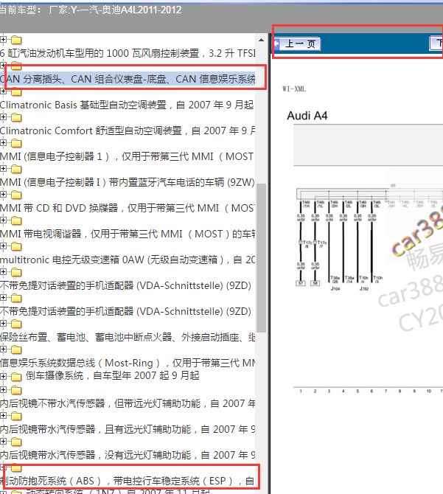443x494 pixels.
Task: Click the 'Audi A4' diagram heading
Action: click(307, 116)
